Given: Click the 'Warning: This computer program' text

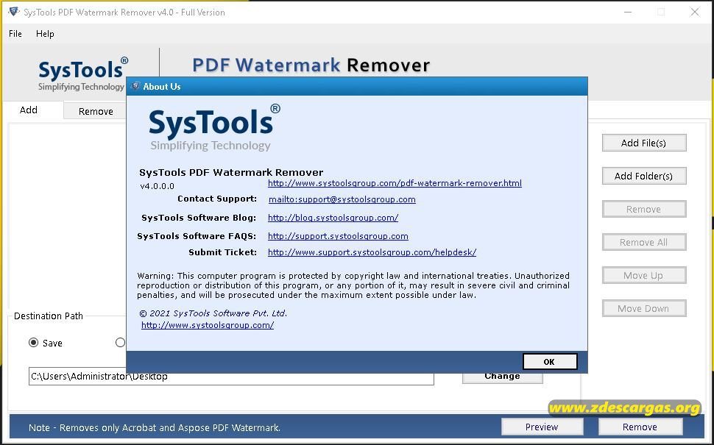Looking at the screenshot, I should (353, 285).
